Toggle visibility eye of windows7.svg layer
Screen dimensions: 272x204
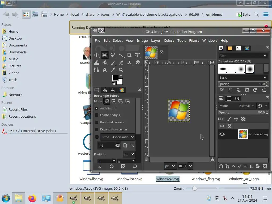point(222,134)
